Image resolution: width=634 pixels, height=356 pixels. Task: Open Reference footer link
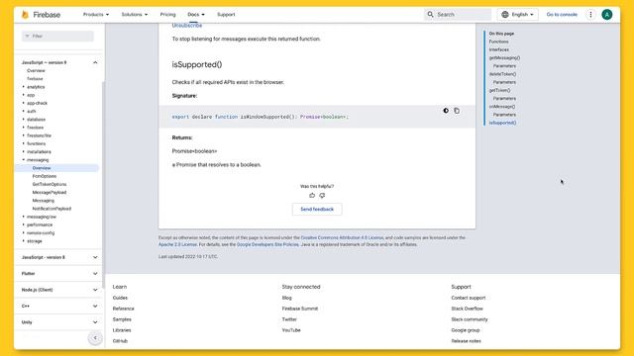click(123, 309)
